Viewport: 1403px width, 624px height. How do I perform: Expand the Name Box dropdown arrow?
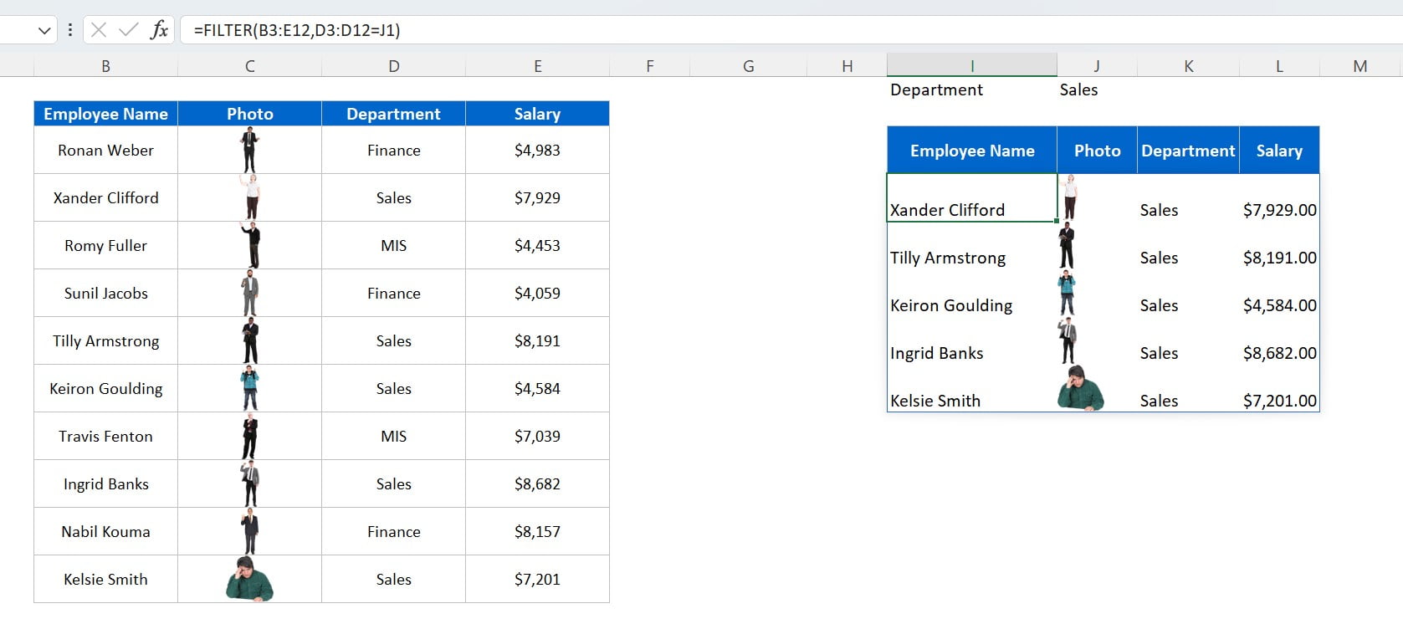pos(44,31)
